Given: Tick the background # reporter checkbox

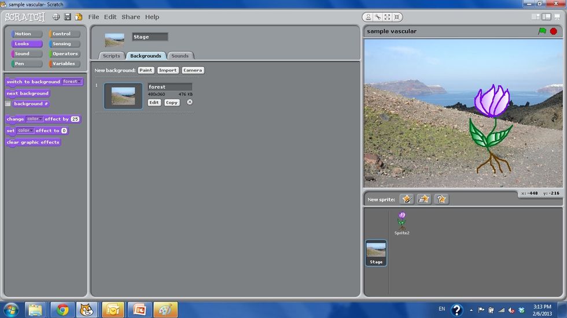Looking at the screenshot, I should pos(8,104).
